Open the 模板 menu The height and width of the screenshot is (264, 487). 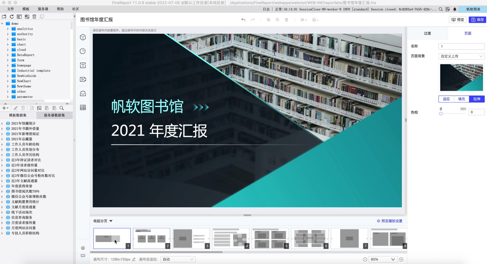26,9
